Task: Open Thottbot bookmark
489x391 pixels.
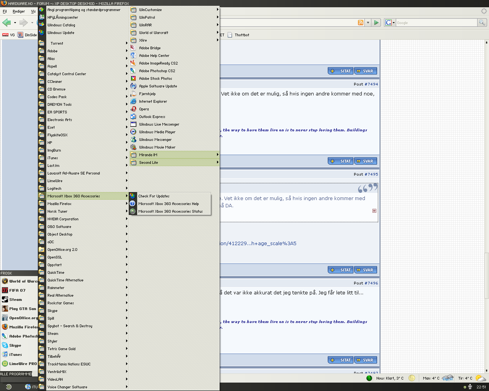Action: point(238,35)
